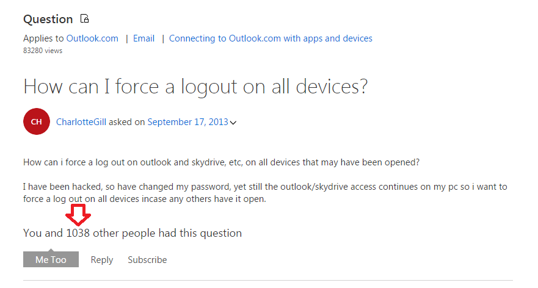The height and width of the screenshot is (288, 538).
Task: Click the first question body sentence about skydrive
Action: (x=221, y=162)
